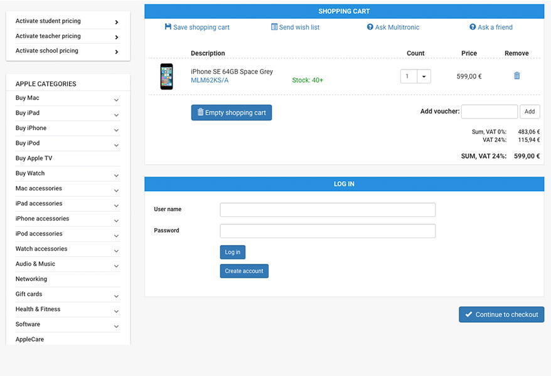Click the arrow next to Activate school pricing

coord(117,52)
